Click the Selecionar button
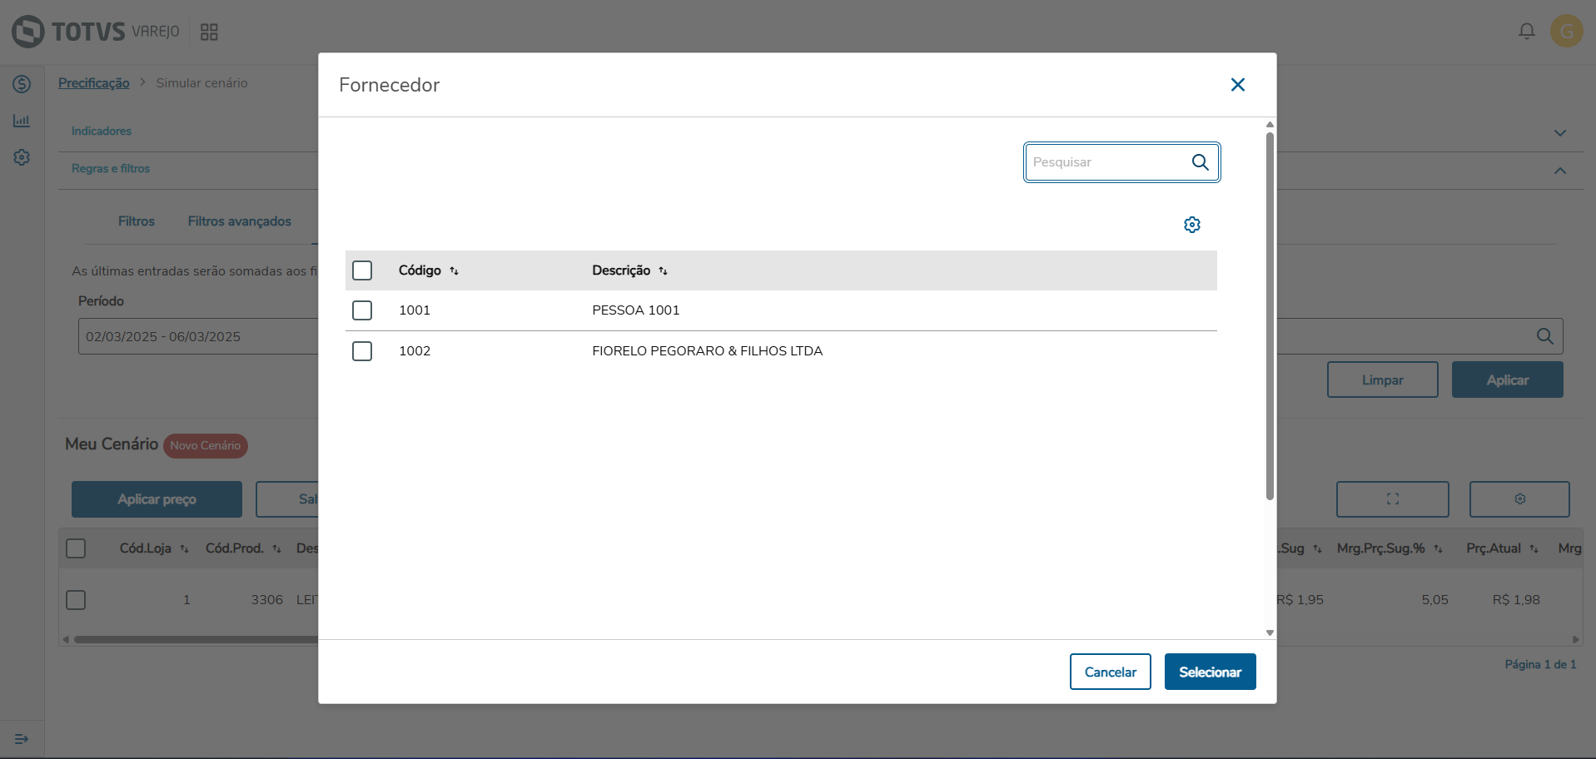 coord(1210,672)
